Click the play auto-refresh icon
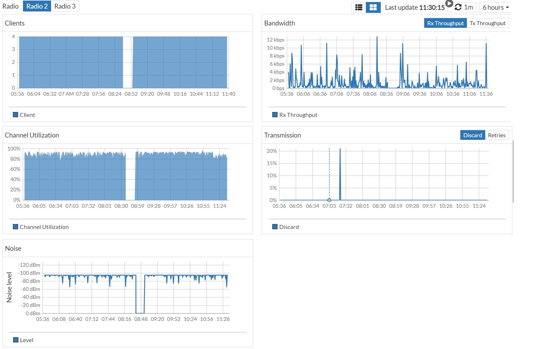540x349 pixels. tap(449, 3)
